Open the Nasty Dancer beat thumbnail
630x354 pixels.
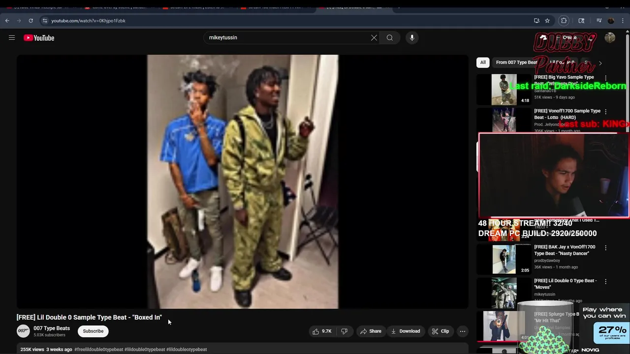coord(504,259)
